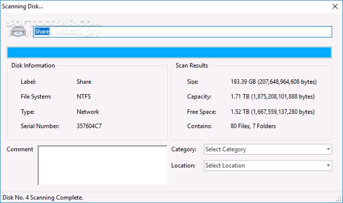Click the Comment label
Viewport: 343px width, 203px height.
[20, 149]
